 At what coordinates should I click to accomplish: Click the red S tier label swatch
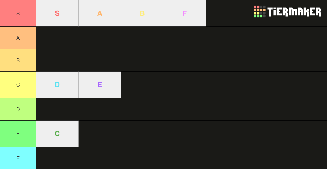click(18, 13)
